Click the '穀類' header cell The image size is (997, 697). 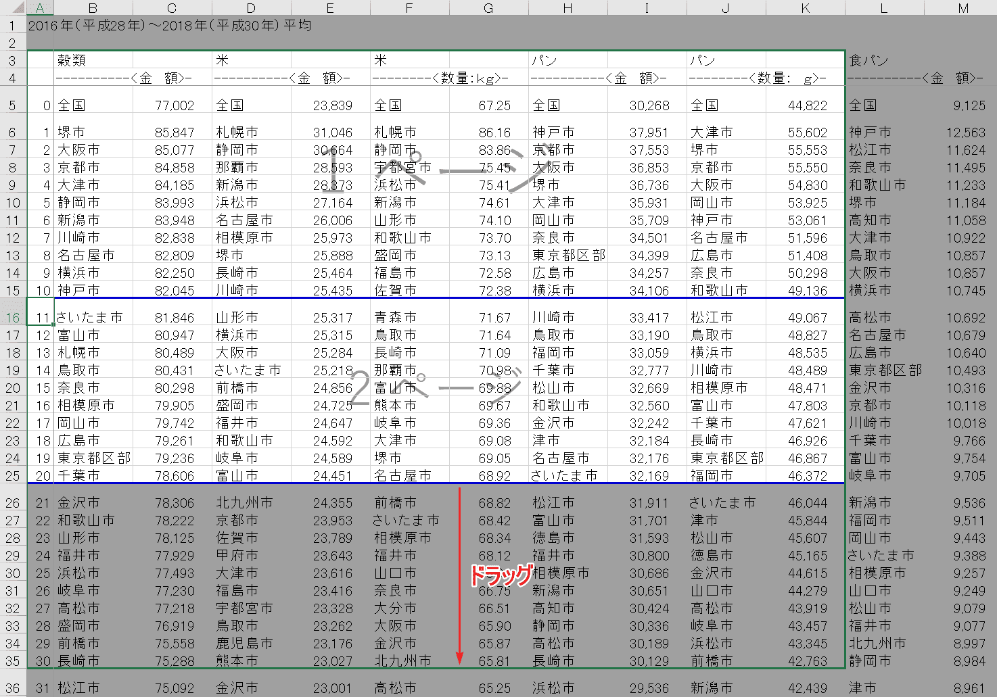point(93,60)
